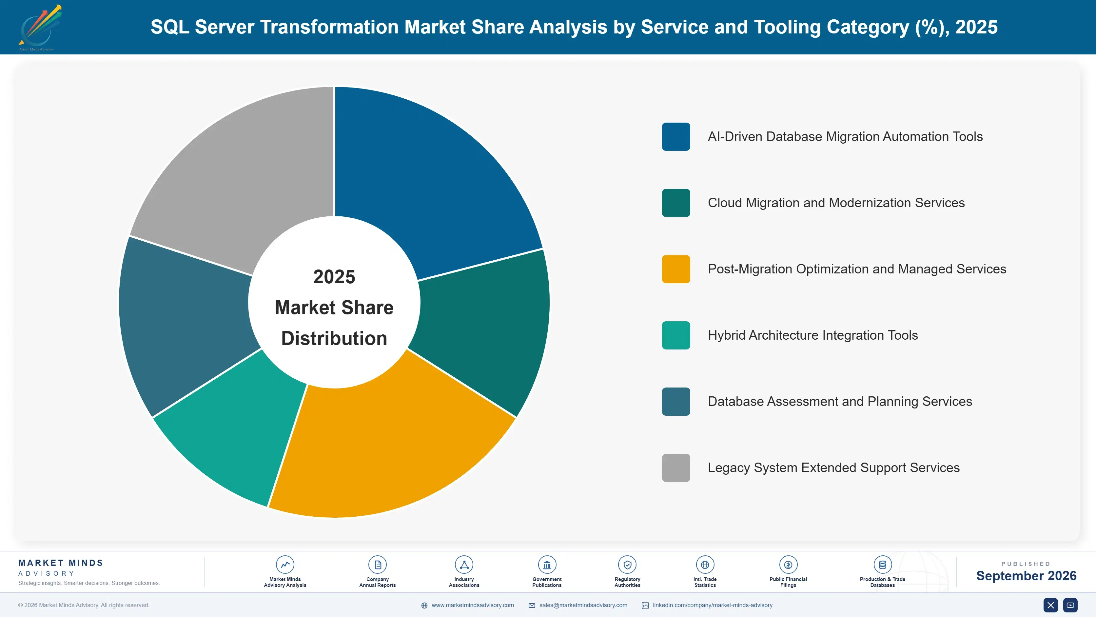This screenshot has width=1096, height=617.
Task: Click the Intl. Trade Statistics globe icon
Action: click(705, 565)
